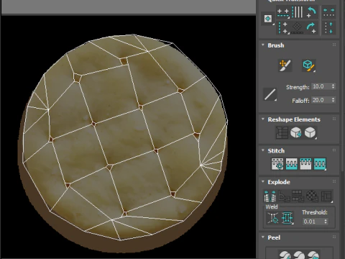Click the Strength value field
This screenshot has width=345, height=259.
pyautogui.click(x=321, y=86)
